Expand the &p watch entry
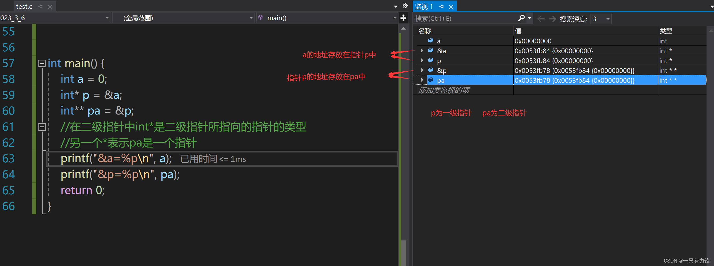 [422, 70]
